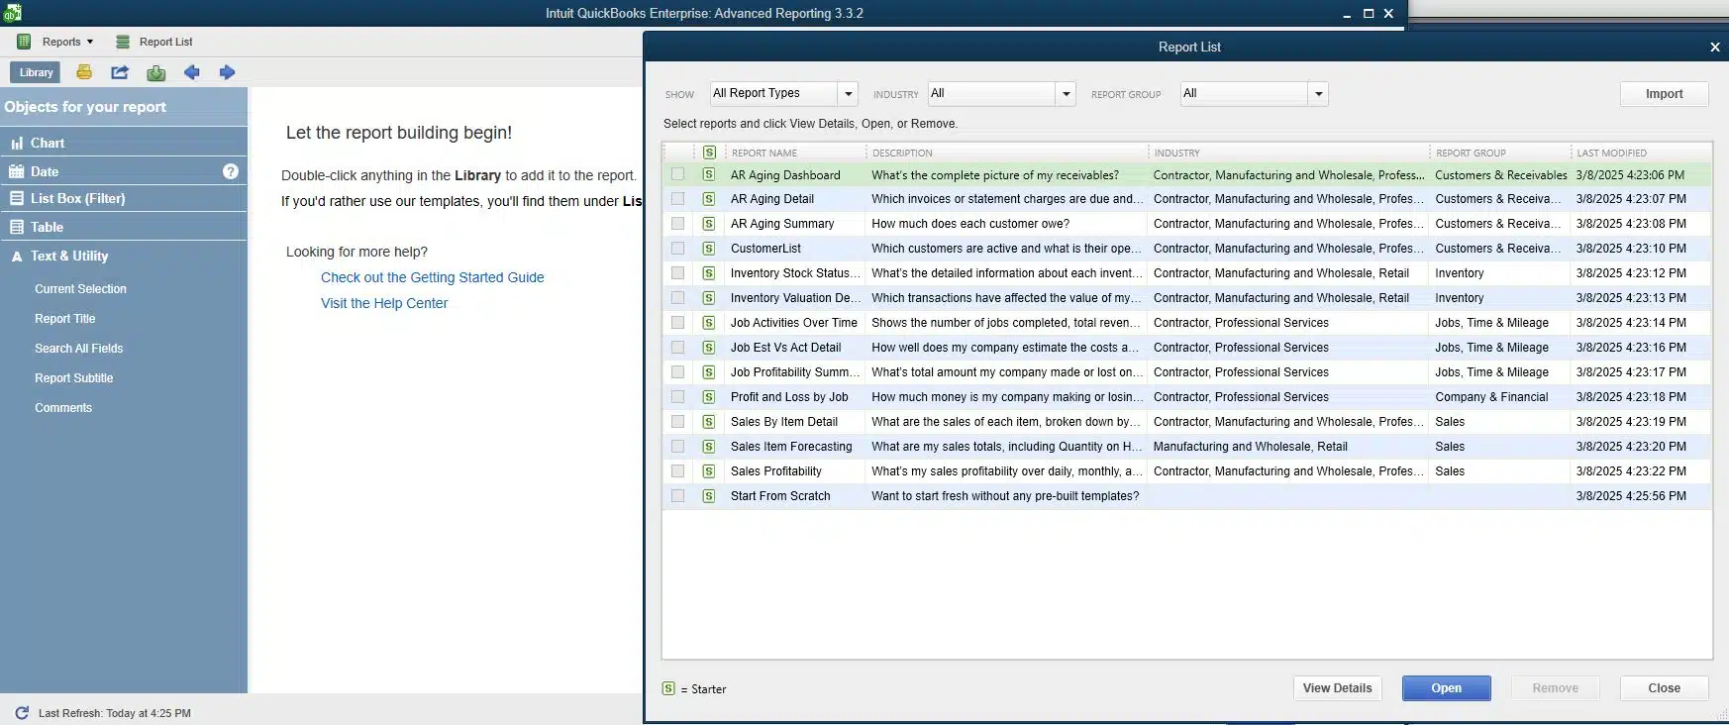Select Report Subtitle in the library

pos(74,378)
